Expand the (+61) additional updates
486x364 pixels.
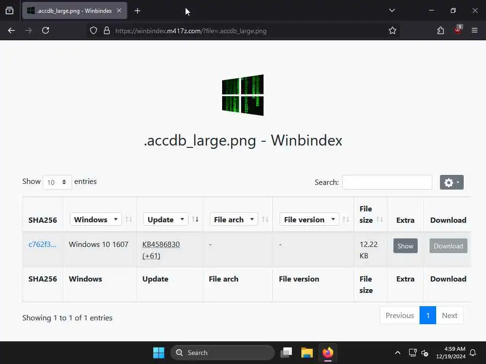pos(151,256)
